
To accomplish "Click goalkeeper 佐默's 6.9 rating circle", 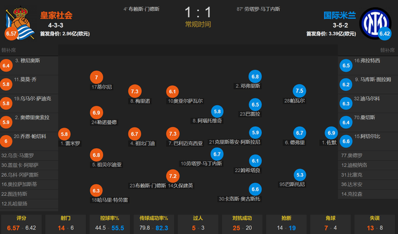I will (331, 133).
